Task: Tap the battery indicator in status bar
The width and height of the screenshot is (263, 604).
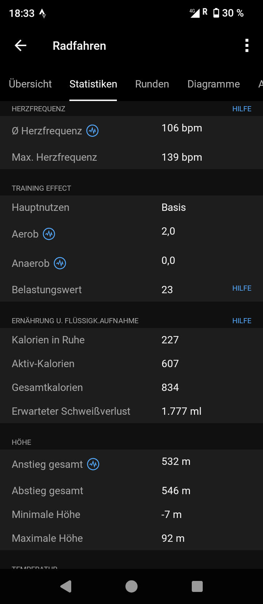Action: 216,13
